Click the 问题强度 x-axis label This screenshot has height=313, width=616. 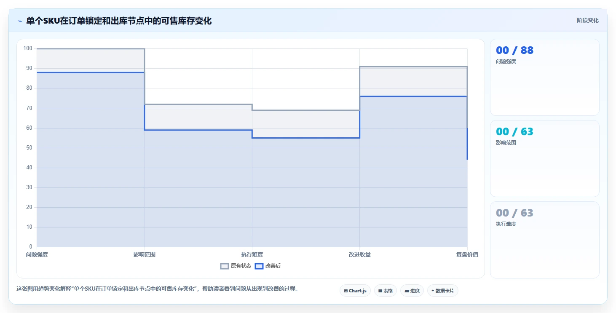pos(37,254)
